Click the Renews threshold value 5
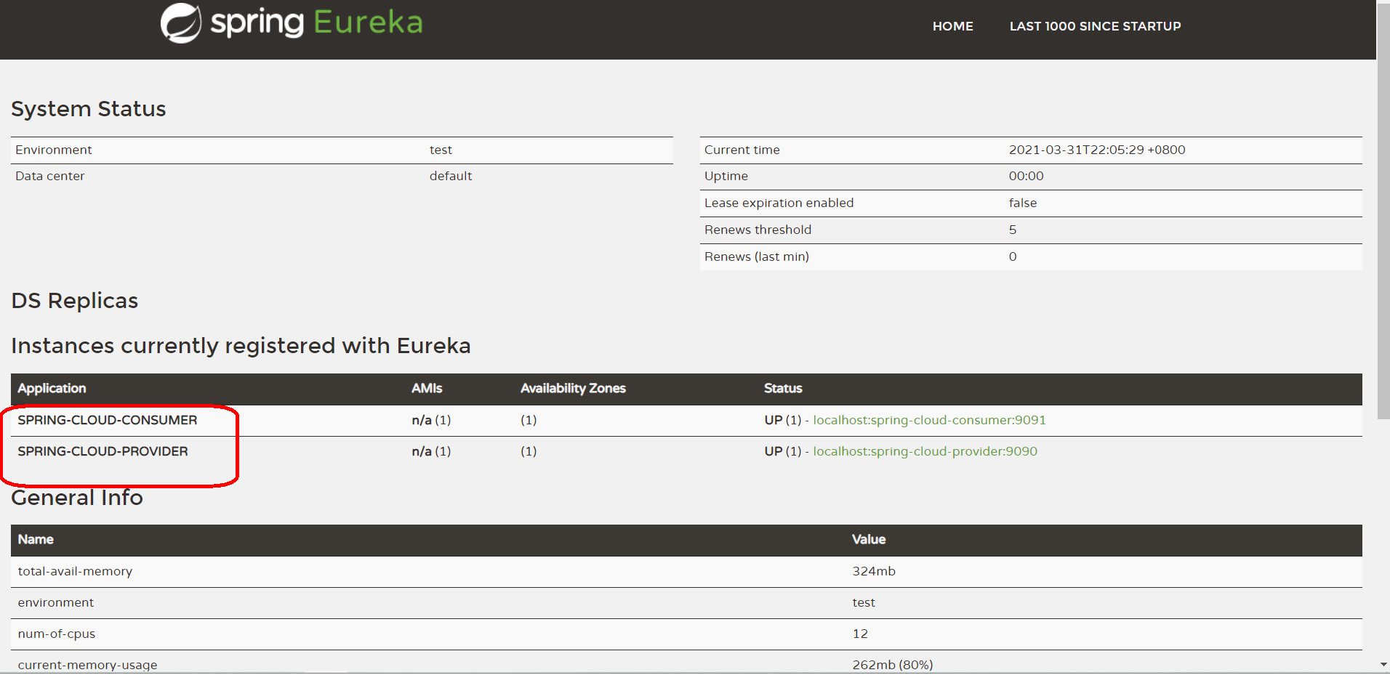This screenshot has width=1390, height=675. 1013,230
